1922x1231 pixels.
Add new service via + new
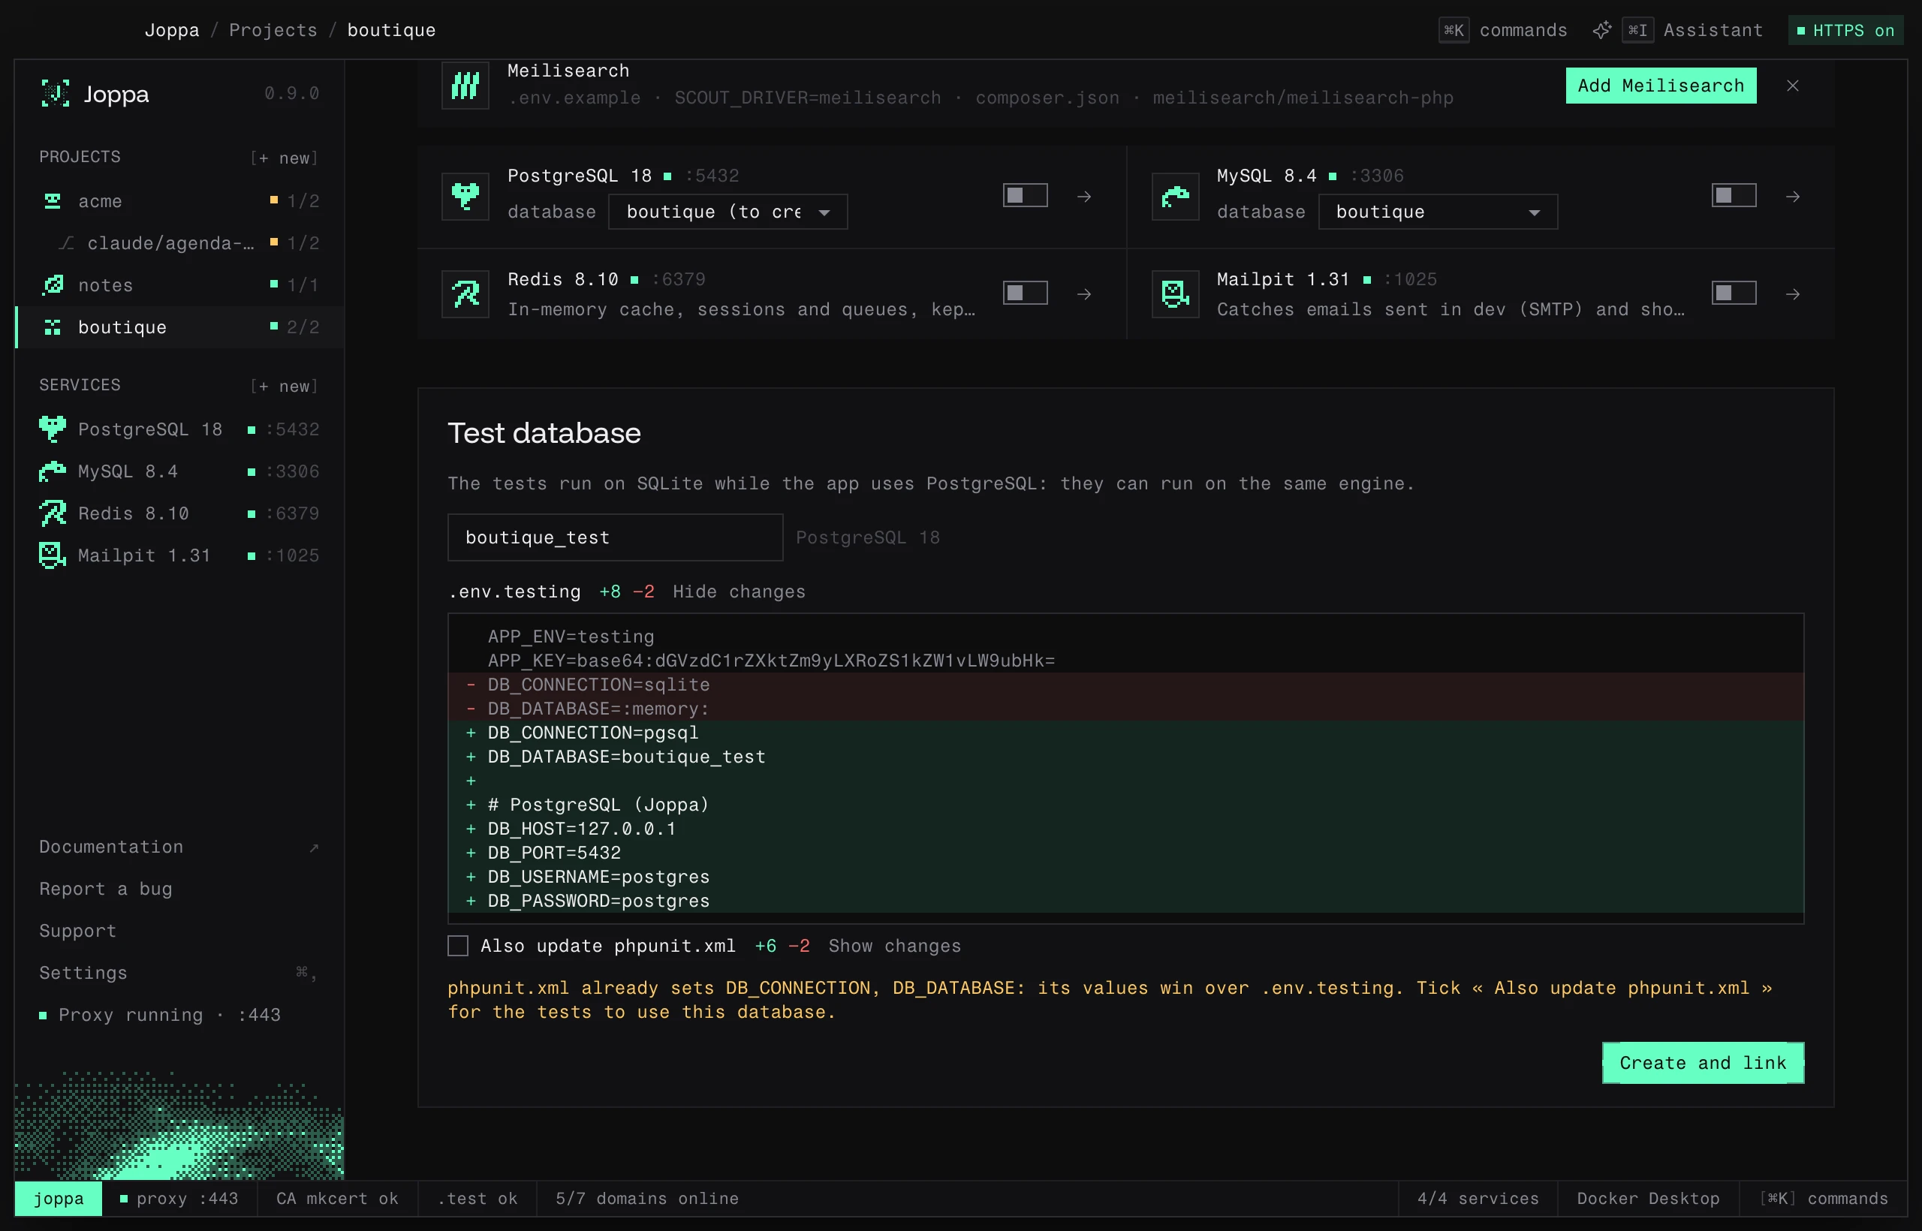pyautogui.click(x=285, y=386)
